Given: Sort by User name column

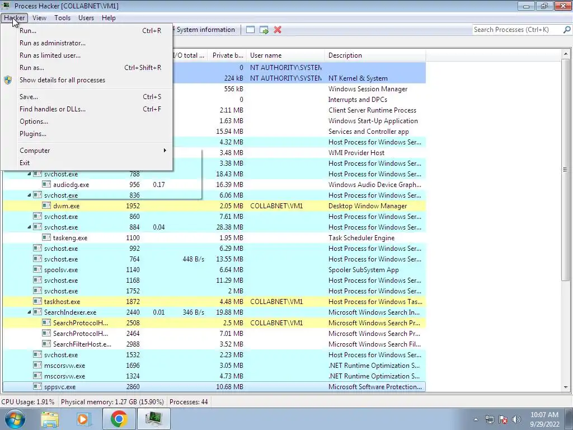Looking at the screenshot, I should pyautogui.click(x=285, y=55).
